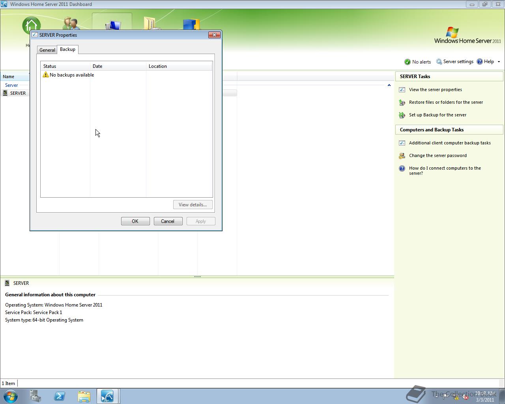The height and width of the screenshot is (404, 505).
Task: Click the Dashboard taskbar button
Action: point(108,396)
